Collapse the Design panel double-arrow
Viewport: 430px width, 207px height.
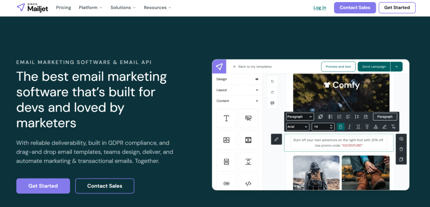click(257, 79)
